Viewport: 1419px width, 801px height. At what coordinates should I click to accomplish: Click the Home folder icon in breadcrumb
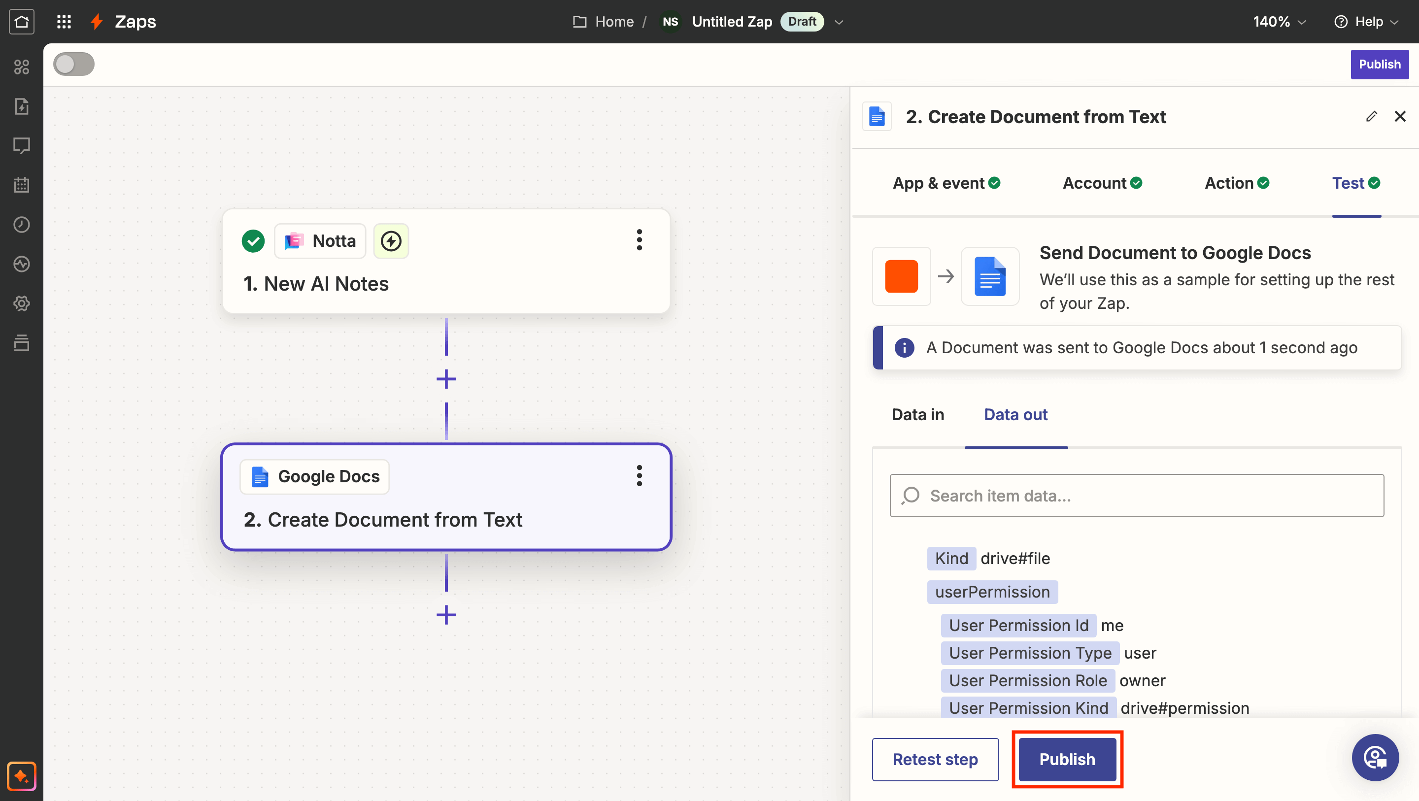point(579,22)
